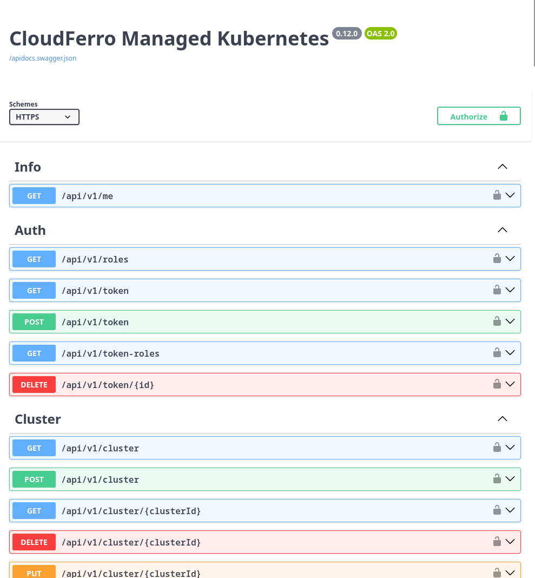The width and height of the screenshot is (535, 578).
Task: Click the CloudFerro Managed Kubernetes title
Action: click(x=169, y=39)
